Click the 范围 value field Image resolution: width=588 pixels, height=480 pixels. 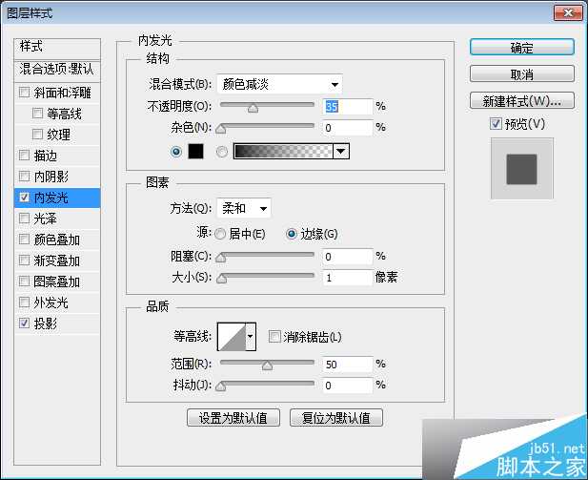[347, 364]
